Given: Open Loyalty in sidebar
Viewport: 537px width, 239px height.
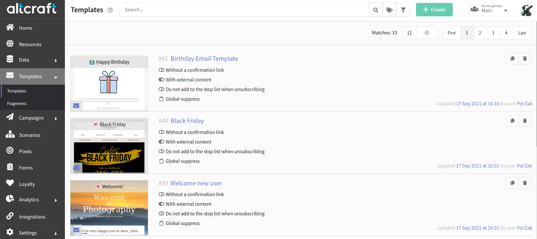Looking at the screenshot, I should (32, 184).
